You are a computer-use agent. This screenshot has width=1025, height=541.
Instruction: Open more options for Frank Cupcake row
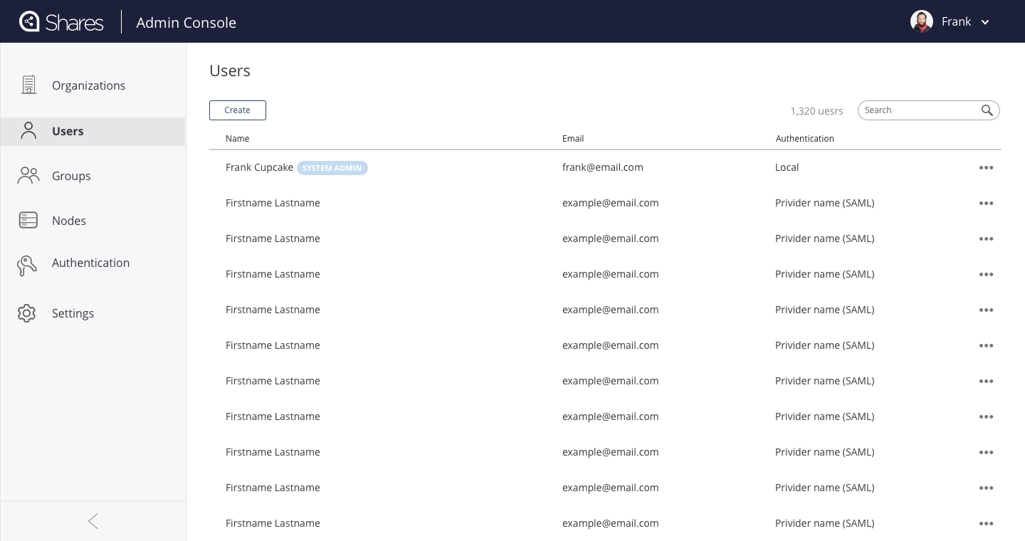pyautogui.click(x=986, y=167)
